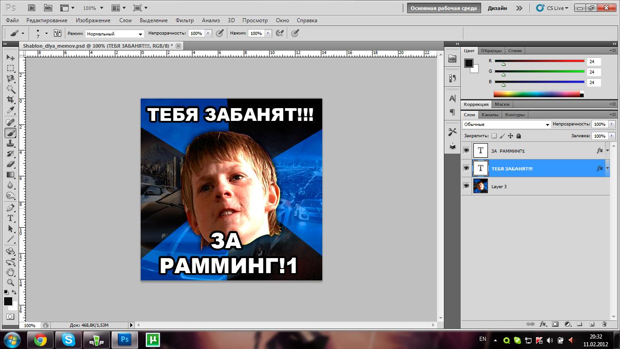The image size is (620, 349).
Task: Select the Rectangular Marquee tool
Action: tap(10, 68)
